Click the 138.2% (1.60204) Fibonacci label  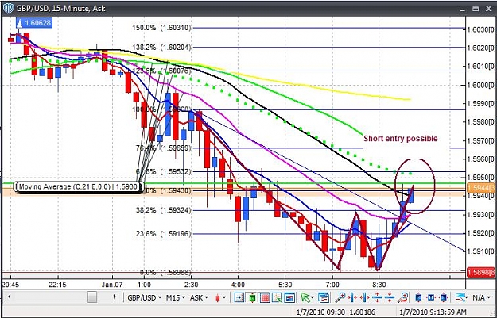(161, 48)
